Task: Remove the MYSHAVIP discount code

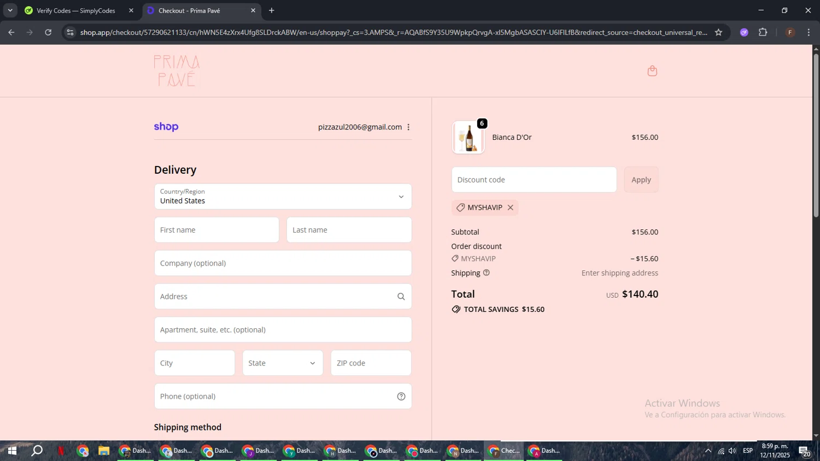Action: pos(510,208)
